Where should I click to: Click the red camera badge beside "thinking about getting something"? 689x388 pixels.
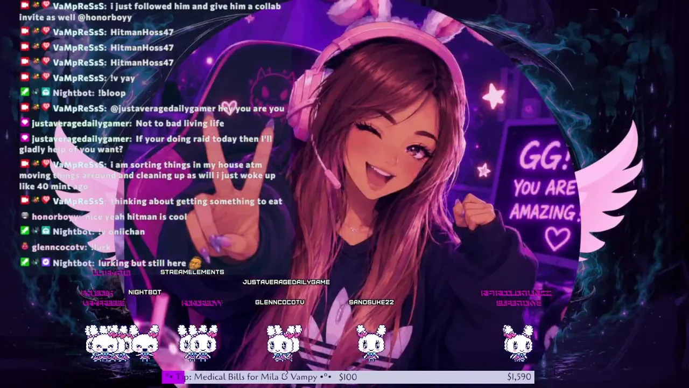point(24,200)
